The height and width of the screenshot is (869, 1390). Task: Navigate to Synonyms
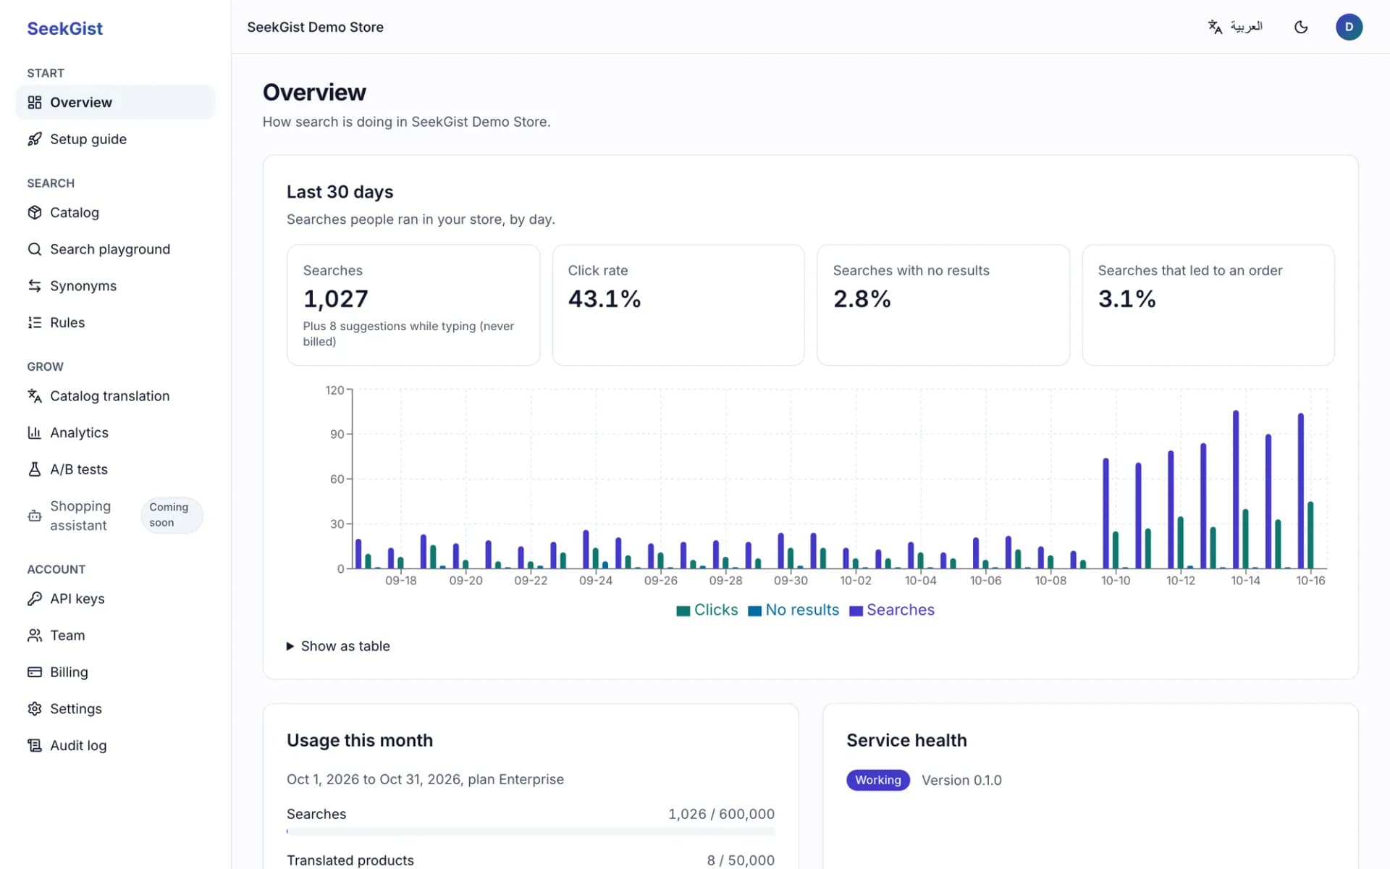(x=115, y=286)
